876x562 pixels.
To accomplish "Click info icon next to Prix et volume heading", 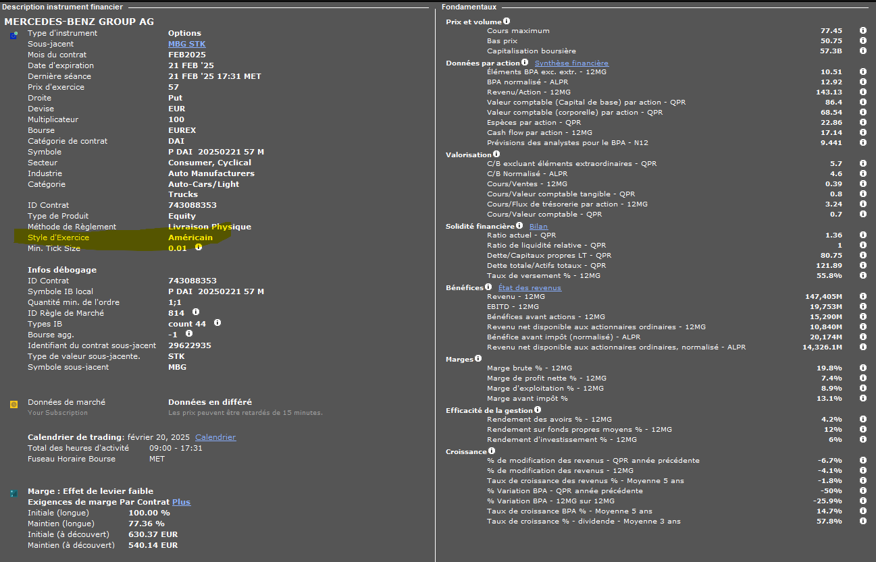I will (507, 22).
